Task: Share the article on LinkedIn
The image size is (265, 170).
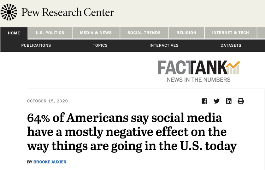Action: [229, 101]
